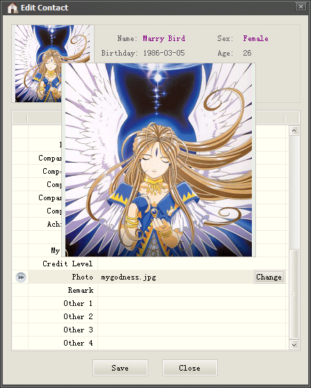The image size is (311, 388).
Task: Save the contact
Action: [x=120, y=368]
